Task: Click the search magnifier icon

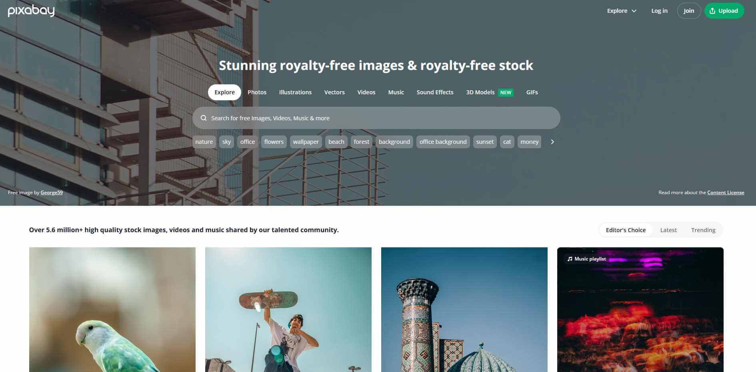Action: click(204, 118)
